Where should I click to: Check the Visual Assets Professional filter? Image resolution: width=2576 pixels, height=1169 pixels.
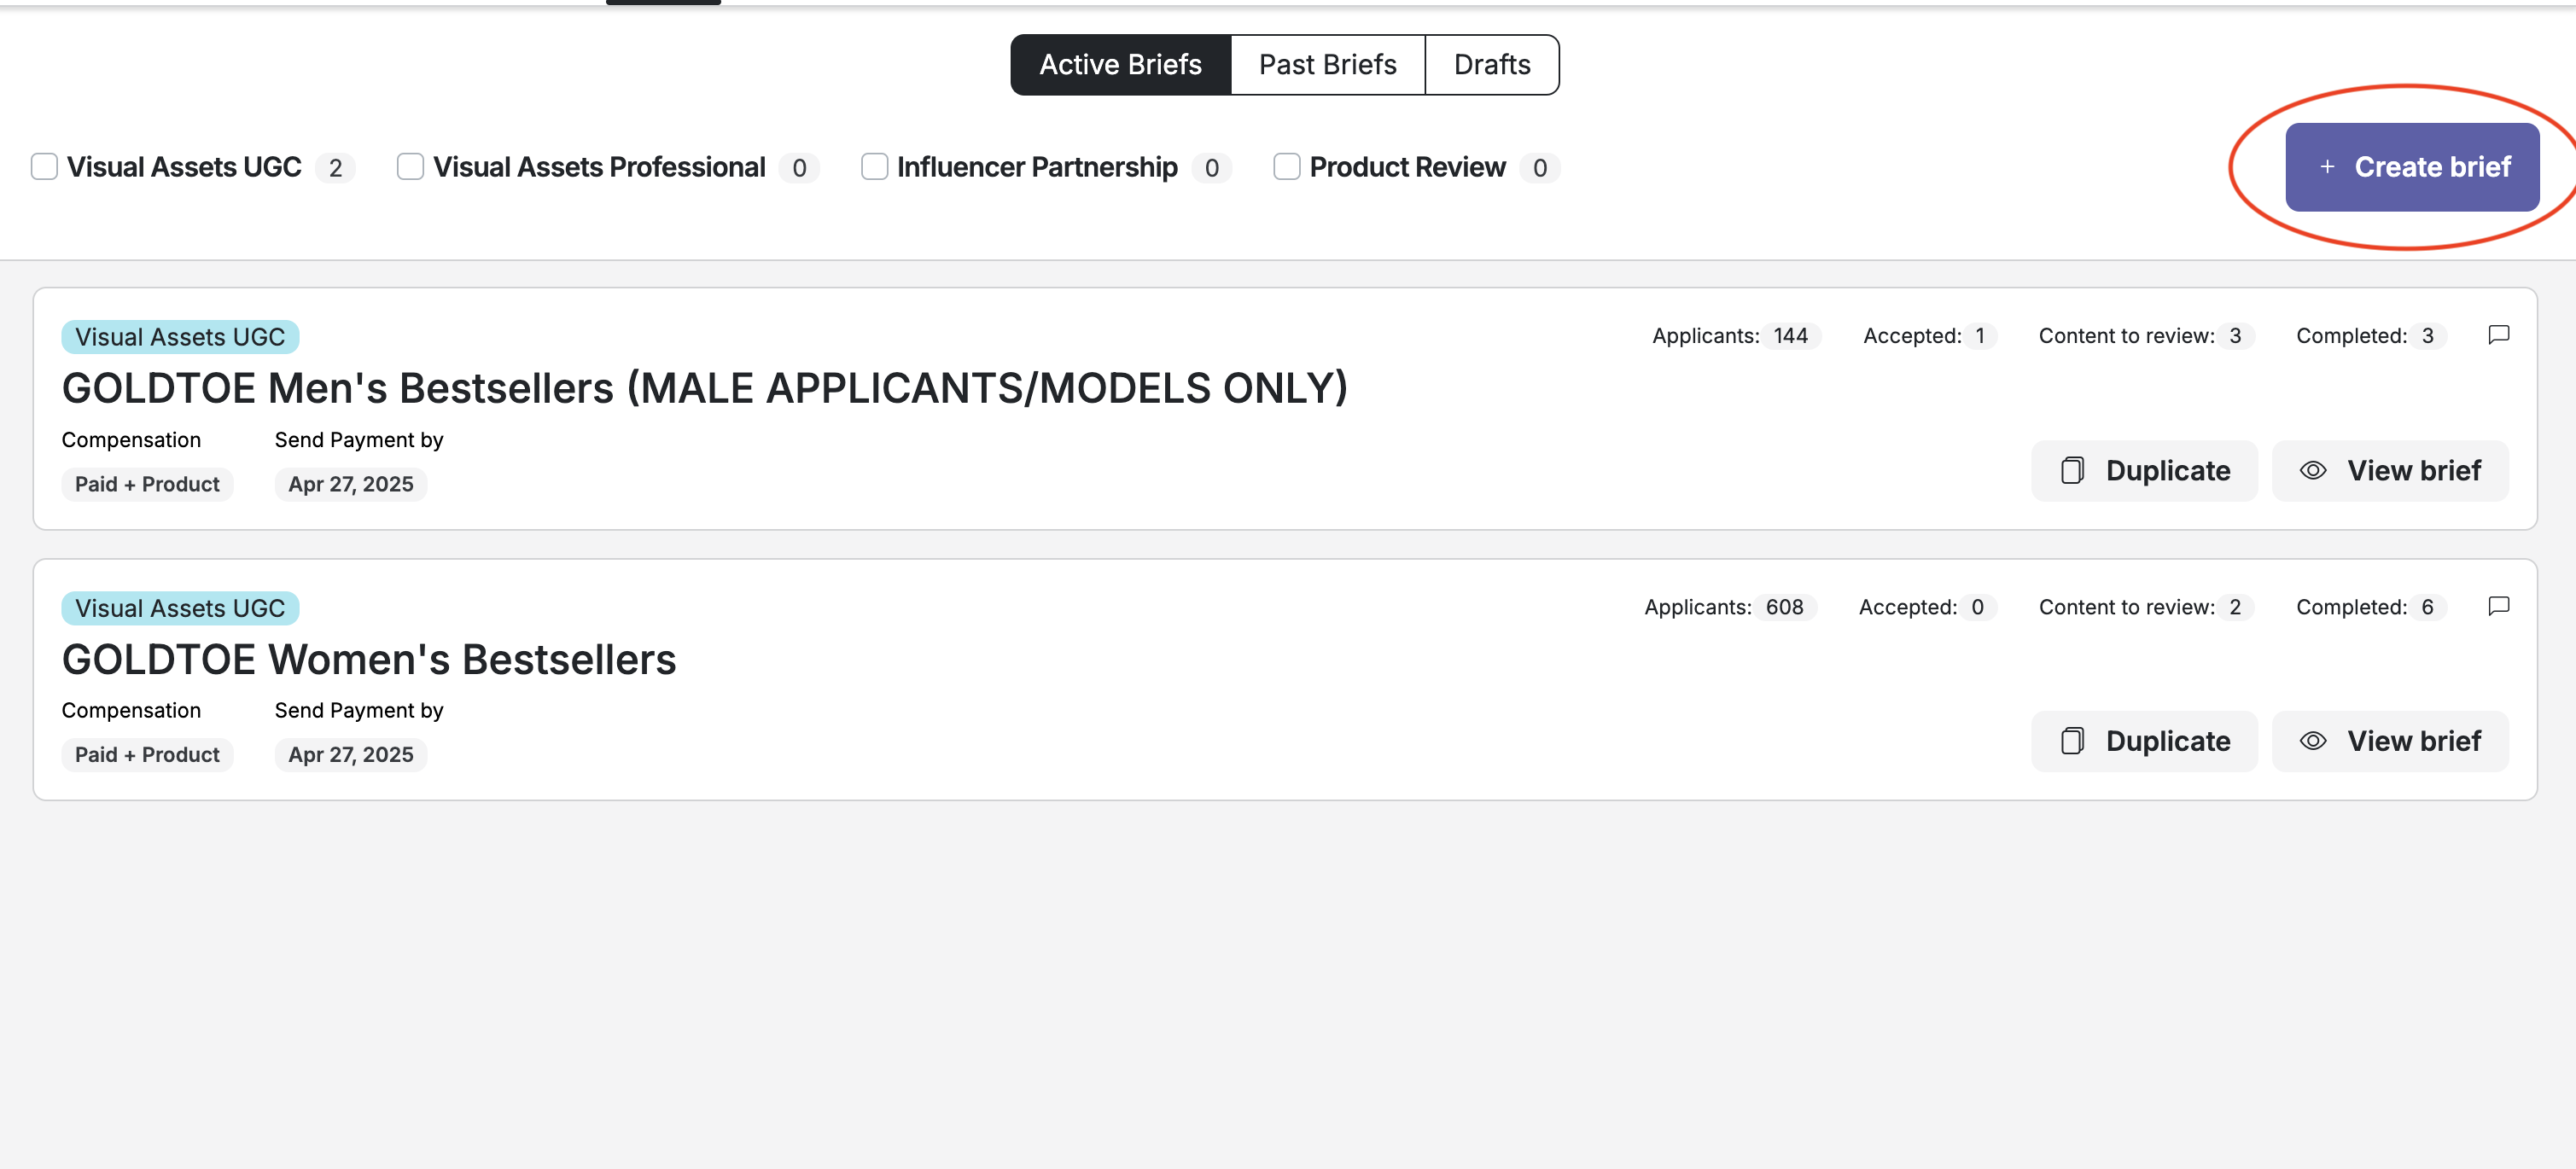[410, 167]
